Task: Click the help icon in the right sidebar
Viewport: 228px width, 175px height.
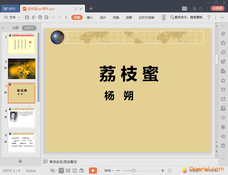Action: coord(223,145)
